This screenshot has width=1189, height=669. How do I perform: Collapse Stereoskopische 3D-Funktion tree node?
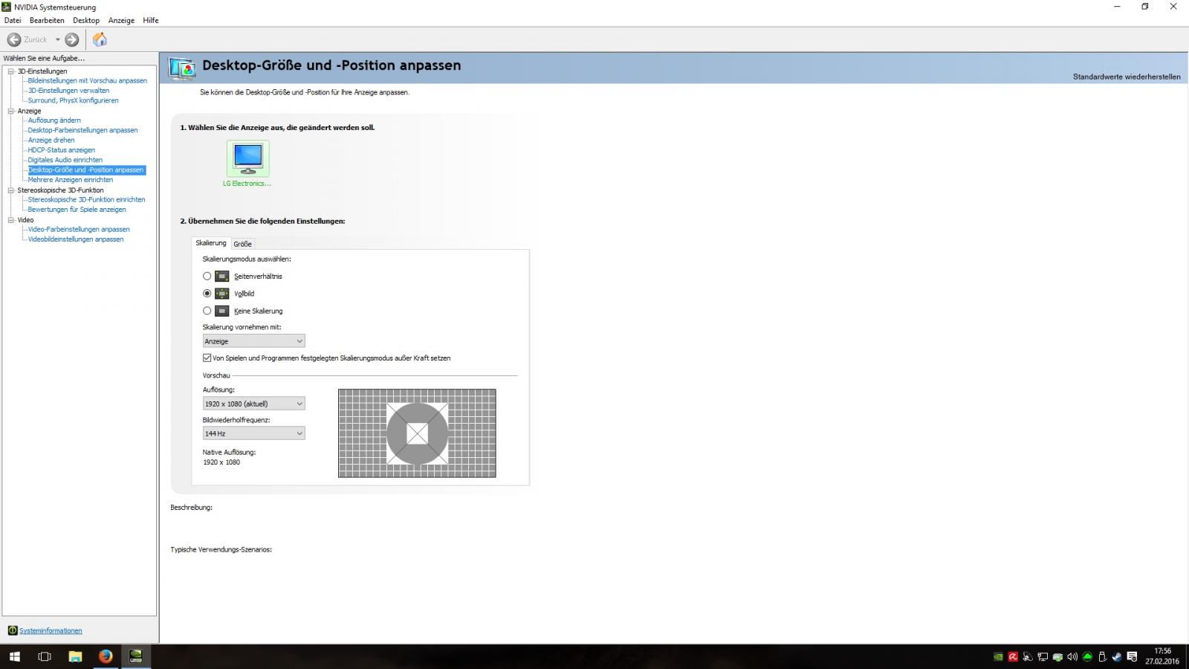click(x=11, y=190)
